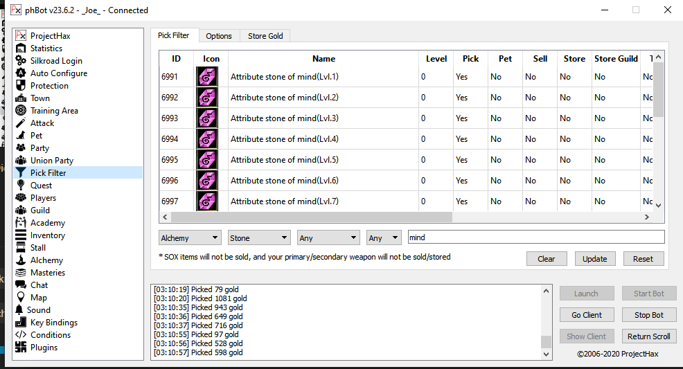The width and height of the screenshot is (683, 369).
Task: Click the Plugins puzzle icon
Action: pos(21,348)
